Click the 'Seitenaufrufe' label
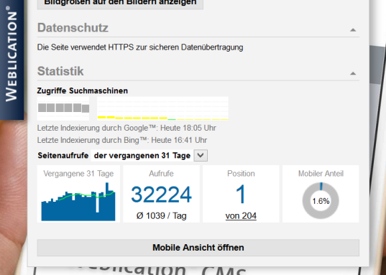The width and height of the screenshot is (386, 275). [x=63, y=156]
